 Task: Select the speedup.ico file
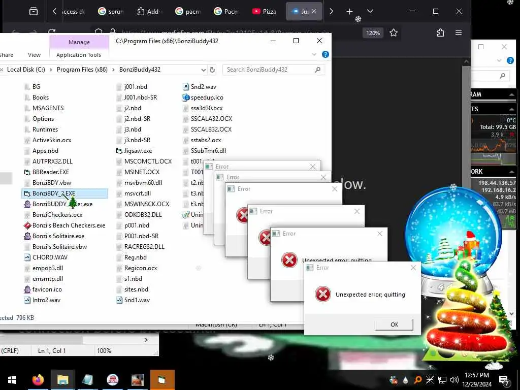click(x=203, y=97)
